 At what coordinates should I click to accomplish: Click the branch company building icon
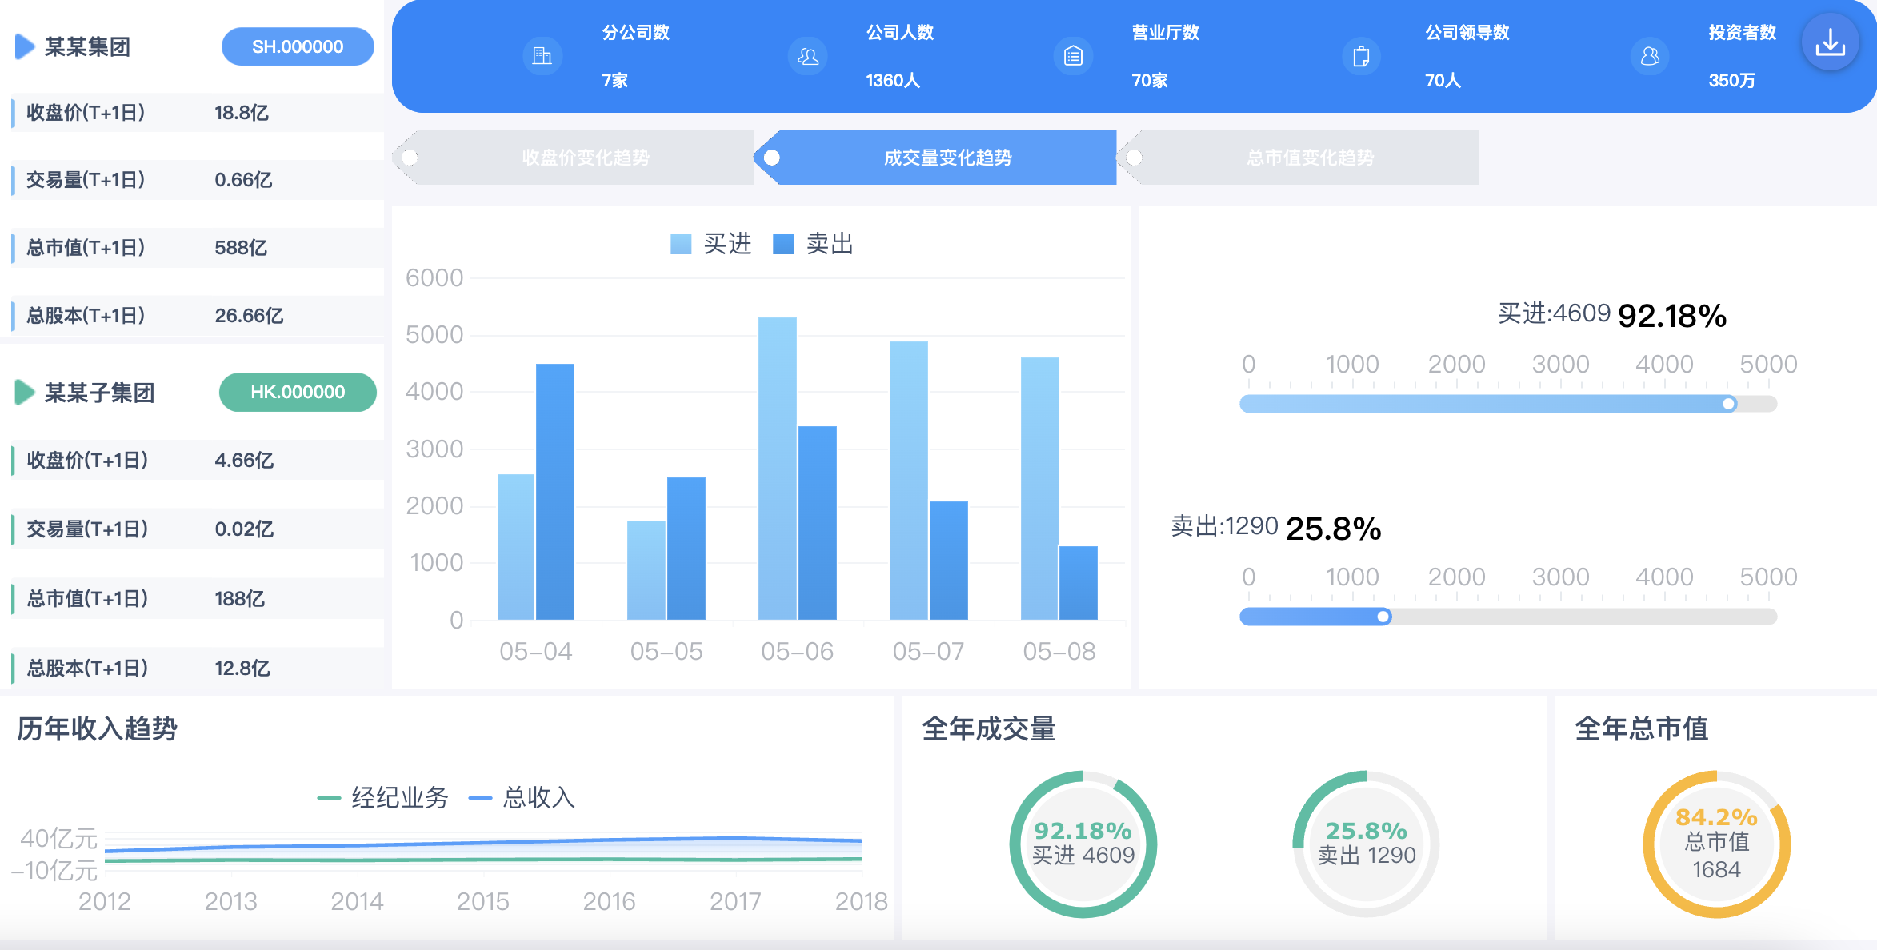point(542,56)
